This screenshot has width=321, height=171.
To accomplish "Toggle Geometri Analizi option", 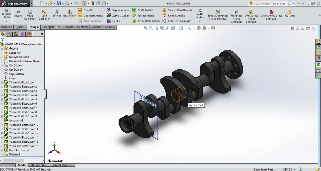I will tap(91, 16).
